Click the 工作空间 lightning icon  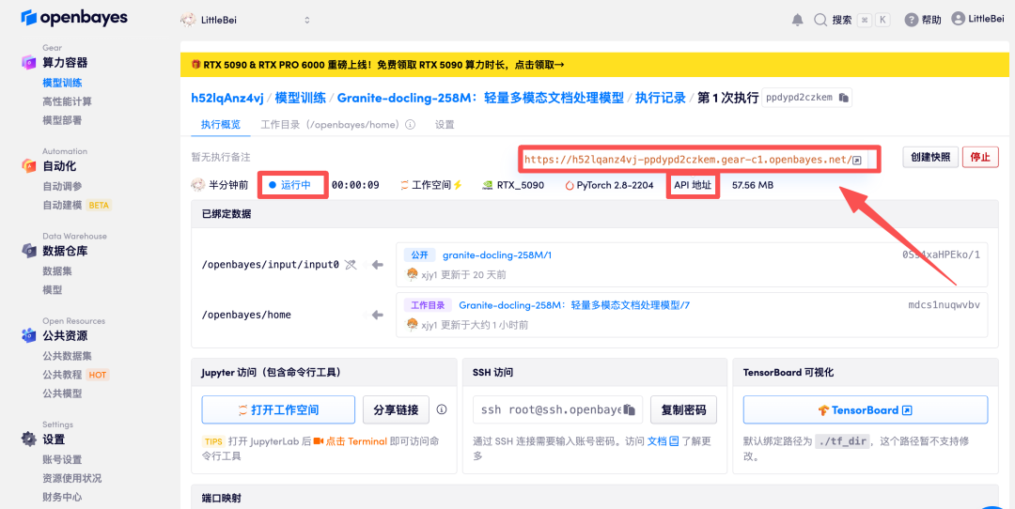coord(458,185)
